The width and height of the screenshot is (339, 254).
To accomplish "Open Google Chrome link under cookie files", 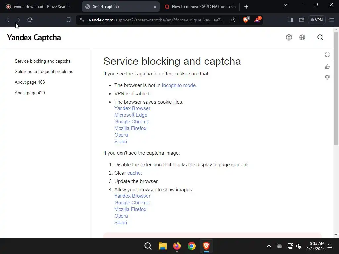I will (132, 122).
